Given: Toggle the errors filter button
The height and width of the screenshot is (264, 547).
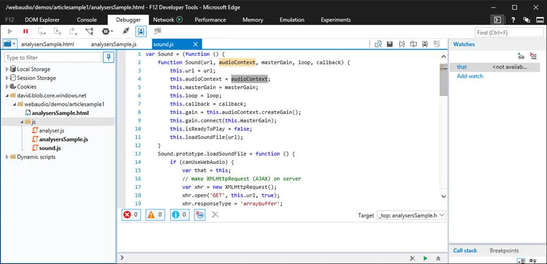Looking at the screenshot, I should pyautogui.click(x=131, y=215).
